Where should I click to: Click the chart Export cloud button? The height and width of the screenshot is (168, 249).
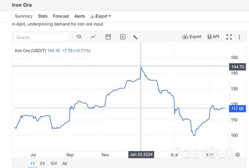[x=192, y=37]
